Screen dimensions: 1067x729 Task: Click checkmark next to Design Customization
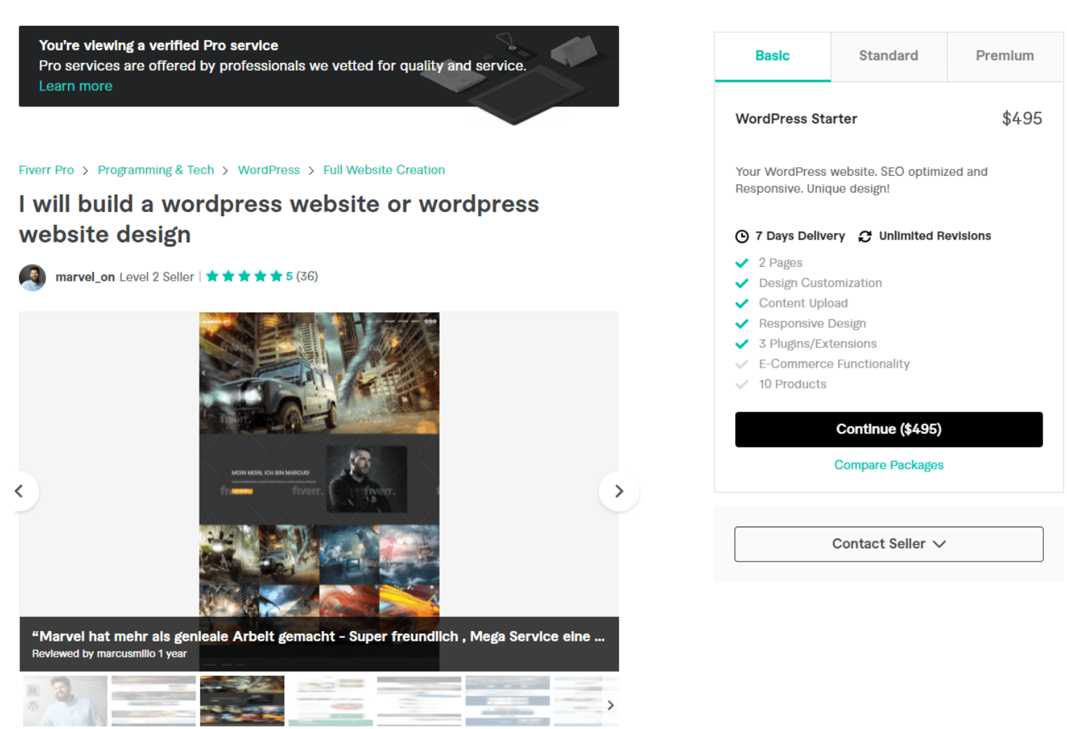tap(742, 284)
